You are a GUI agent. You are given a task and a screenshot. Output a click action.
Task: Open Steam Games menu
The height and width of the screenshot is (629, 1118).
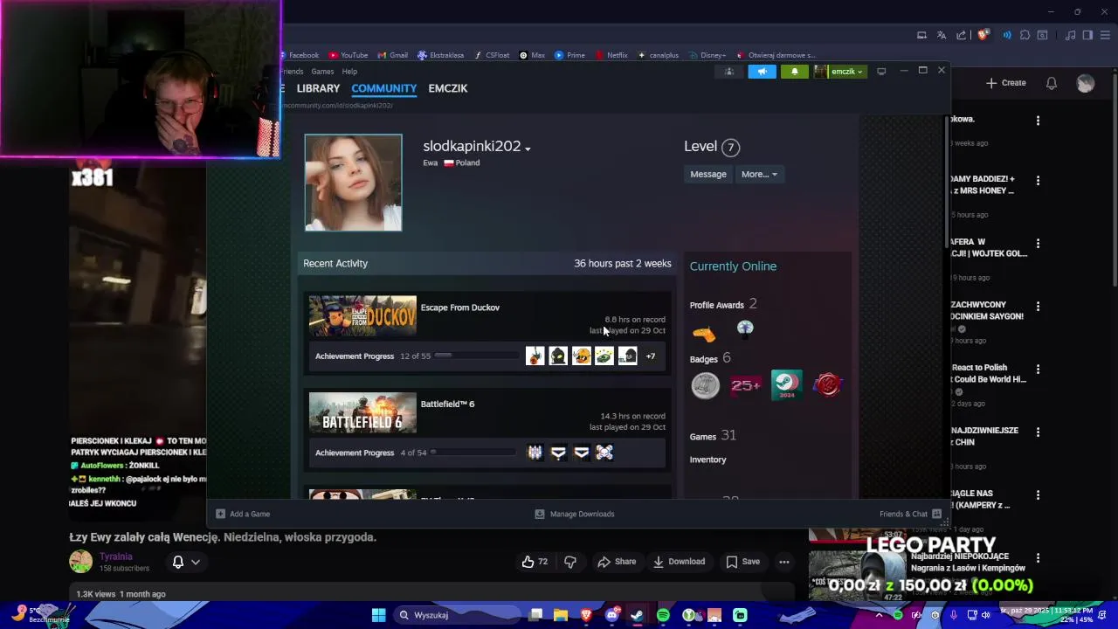(x=322, y=72)
